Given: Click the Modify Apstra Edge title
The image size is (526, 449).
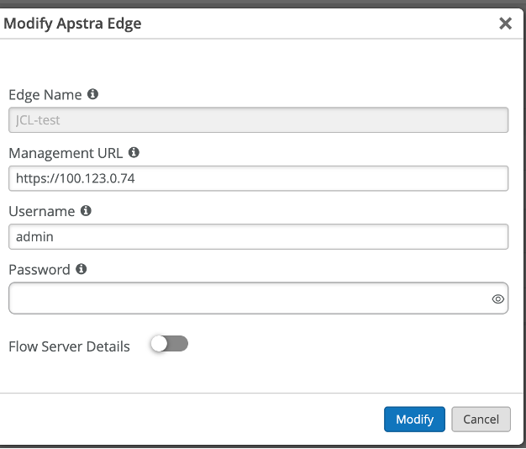Looking at the screenshot, I should 72,24.
